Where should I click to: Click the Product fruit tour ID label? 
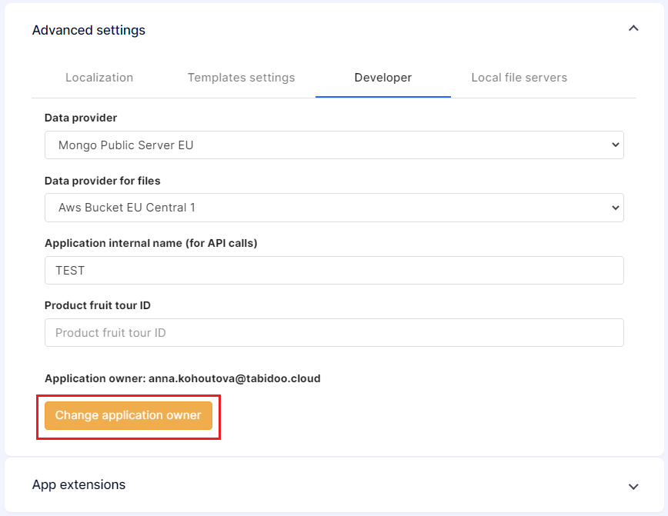pos(98,306)
